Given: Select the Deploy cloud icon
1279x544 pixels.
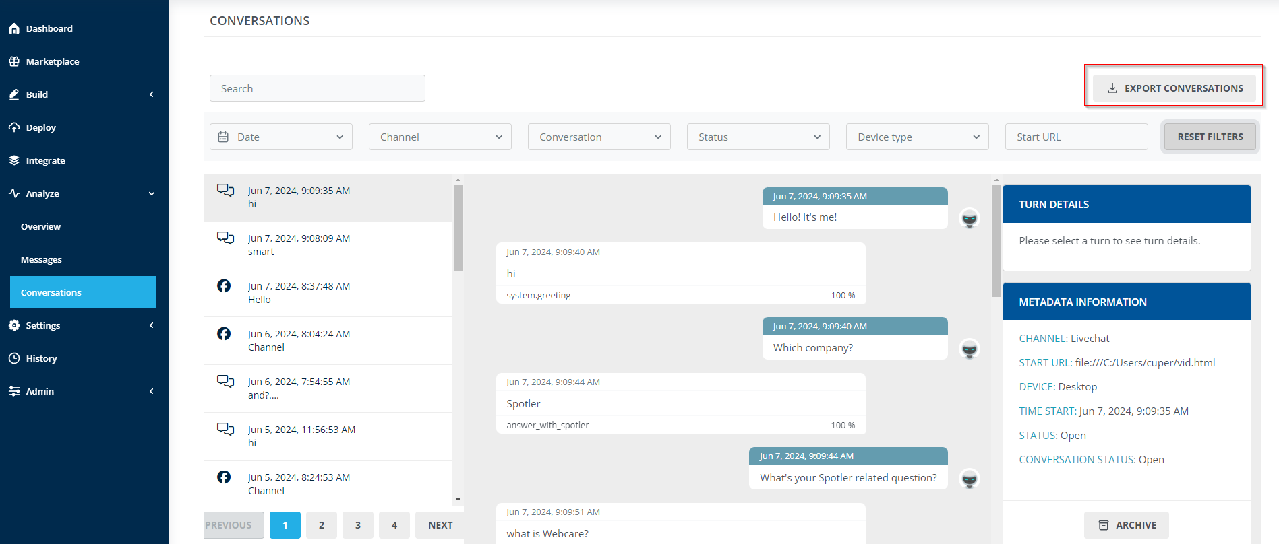Looking at the screenshot, I should click(x=14, y=127).
